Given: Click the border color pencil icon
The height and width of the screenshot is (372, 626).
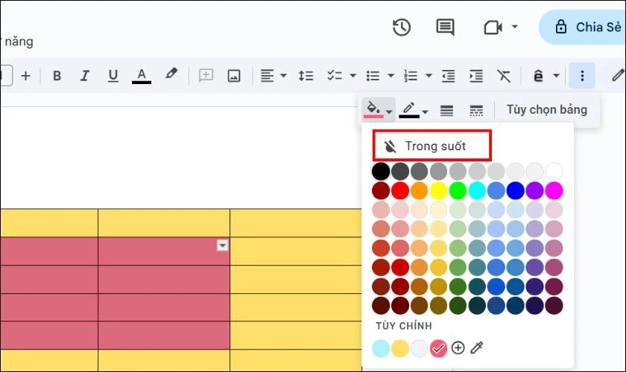Looking at the screenshot, I should pyautogui.click(x=409, y=109).
